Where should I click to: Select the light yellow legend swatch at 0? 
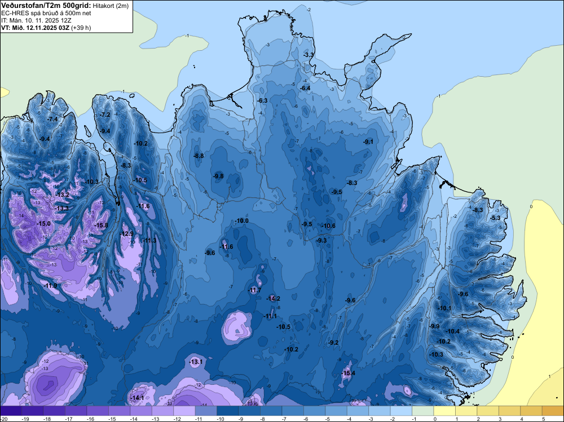pyautogui.click(x=444, y=411)
